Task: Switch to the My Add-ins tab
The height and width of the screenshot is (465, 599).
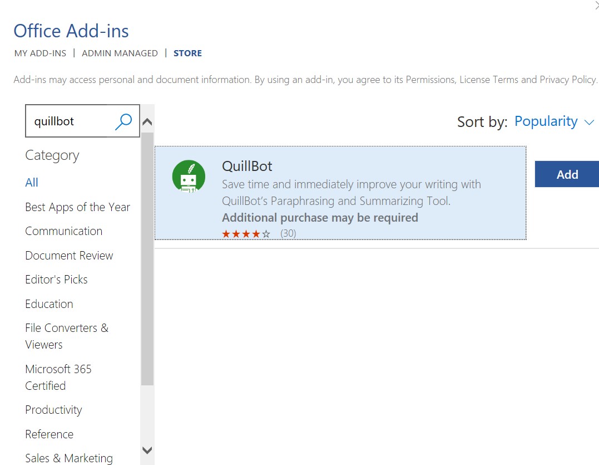Action: [40, 53]
